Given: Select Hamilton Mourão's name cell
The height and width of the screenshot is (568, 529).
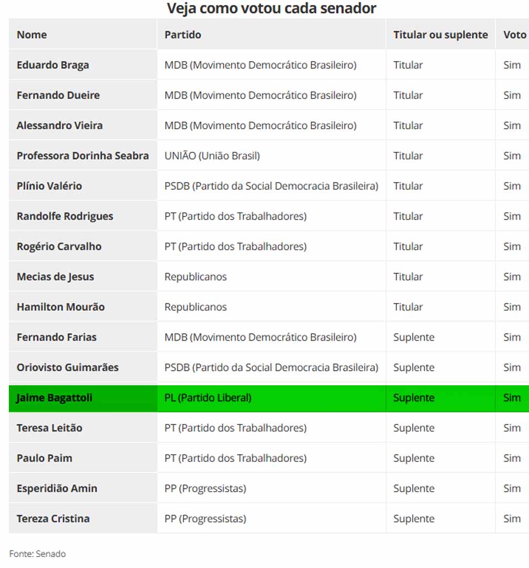Looking at the screenshot, I should (x=61, y=307).
